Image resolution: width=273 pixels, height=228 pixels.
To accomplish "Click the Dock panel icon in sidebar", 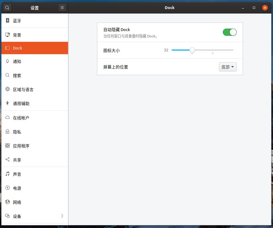I will (x=7, y=48).
